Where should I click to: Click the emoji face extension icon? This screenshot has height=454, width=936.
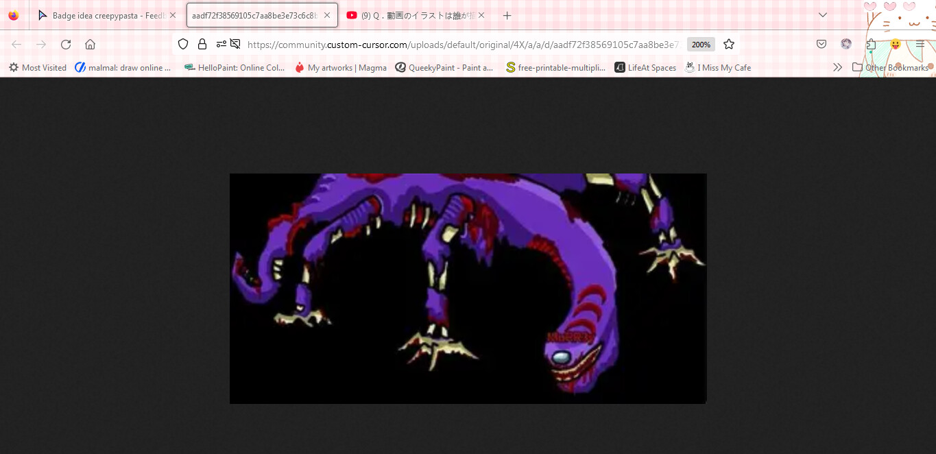click(896, 44)
